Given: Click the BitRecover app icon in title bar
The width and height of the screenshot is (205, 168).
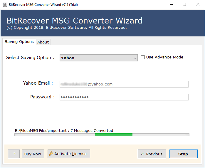Looking at the screenshot, I should click(5, 5).
